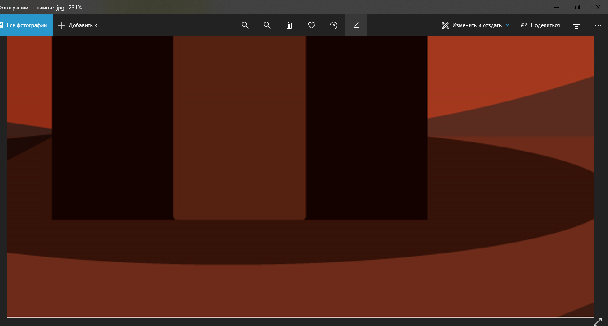Rotate the photo

tap(334, 25)
